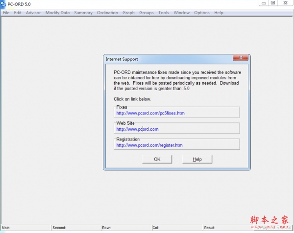
Task: Open the Graph menu
Action: coord(128,13)
